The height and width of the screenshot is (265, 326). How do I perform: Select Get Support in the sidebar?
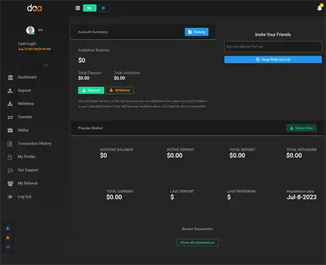[28, 170]
